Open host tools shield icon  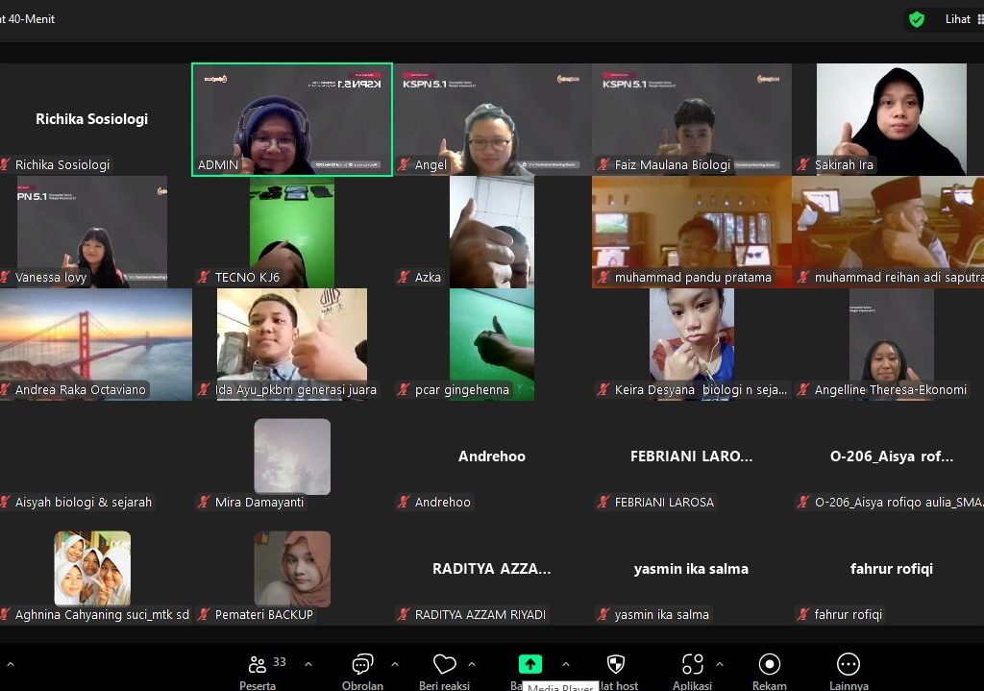pyautogui.click(x=616, y=664)
